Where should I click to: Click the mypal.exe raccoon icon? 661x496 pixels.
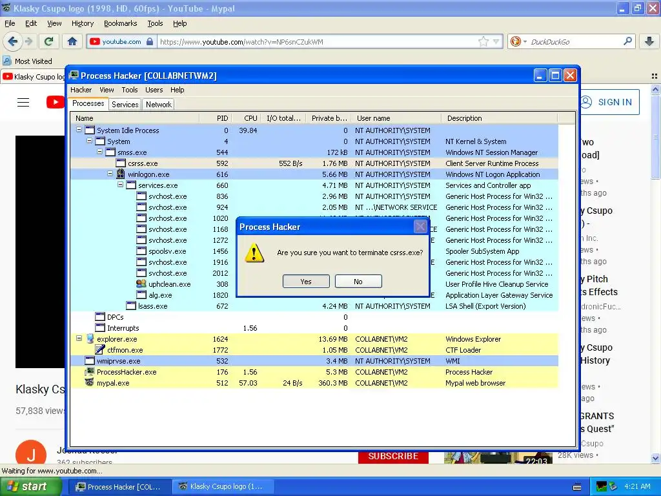tap(89, 382)
